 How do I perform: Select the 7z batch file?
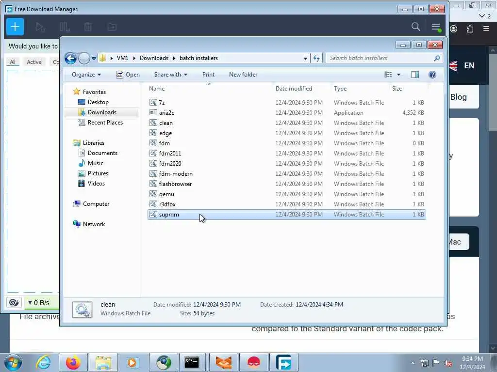pos(287,103)
